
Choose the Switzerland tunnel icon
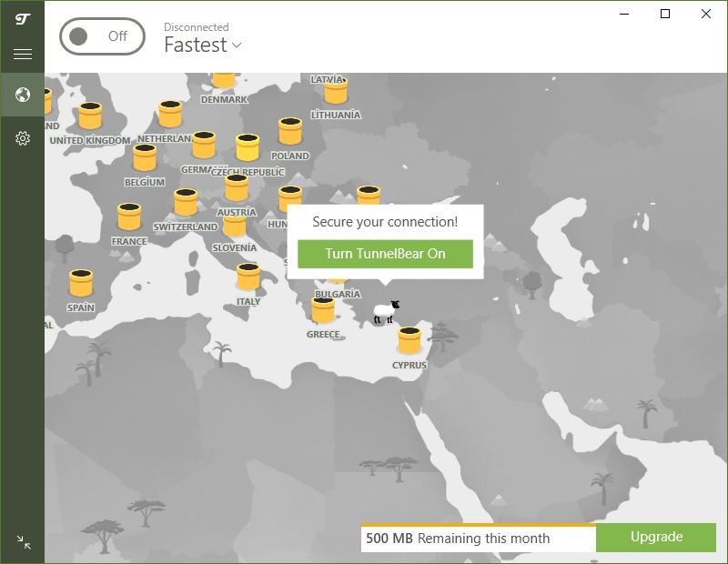(186, 202)
